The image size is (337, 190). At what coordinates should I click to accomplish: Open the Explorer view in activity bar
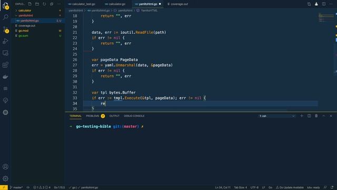coord(5,6)
